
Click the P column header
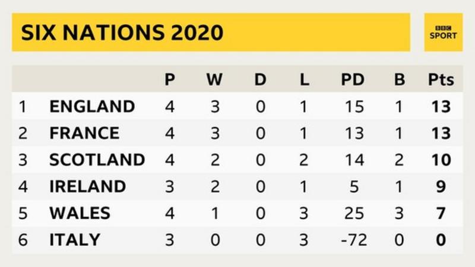tap(170, 80)
